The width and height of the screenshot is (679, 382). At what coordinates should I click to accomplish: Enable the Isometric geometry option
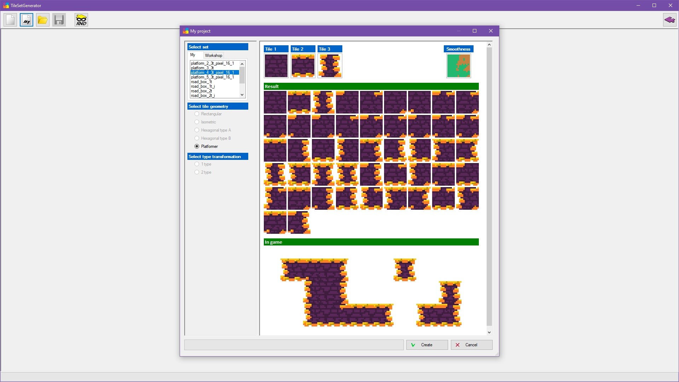coord(197,122)
